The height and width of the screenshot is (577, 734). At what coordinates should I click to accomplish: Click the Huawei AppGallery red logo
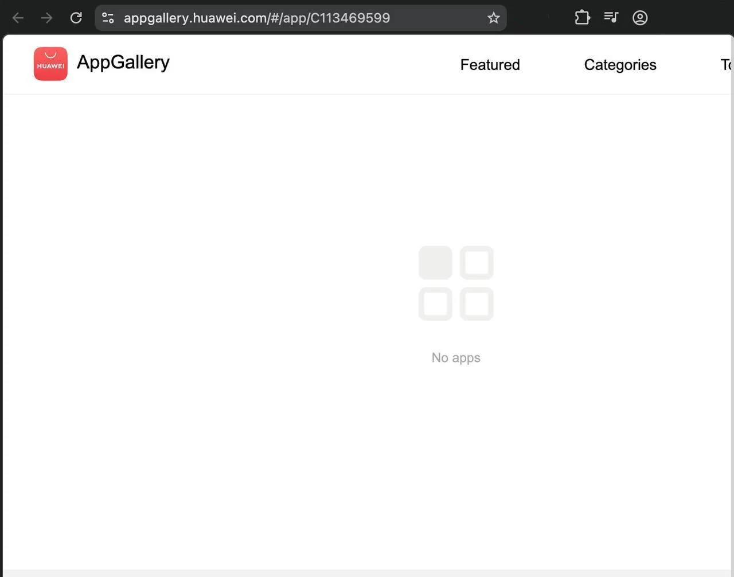(50, 64)
